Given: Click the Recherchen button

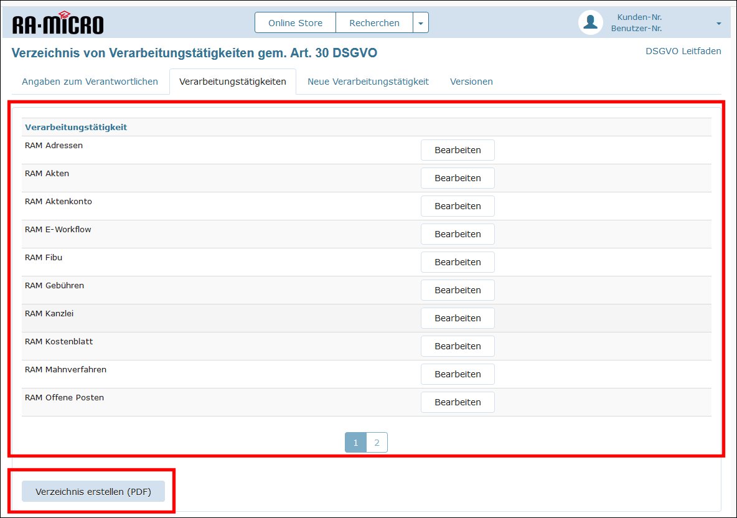Looking at the screenshot, I should [x=374, y=23].
